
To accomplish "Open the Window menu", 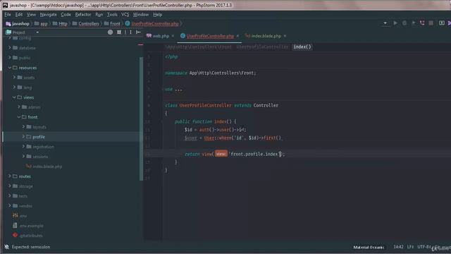I will 141,14.
